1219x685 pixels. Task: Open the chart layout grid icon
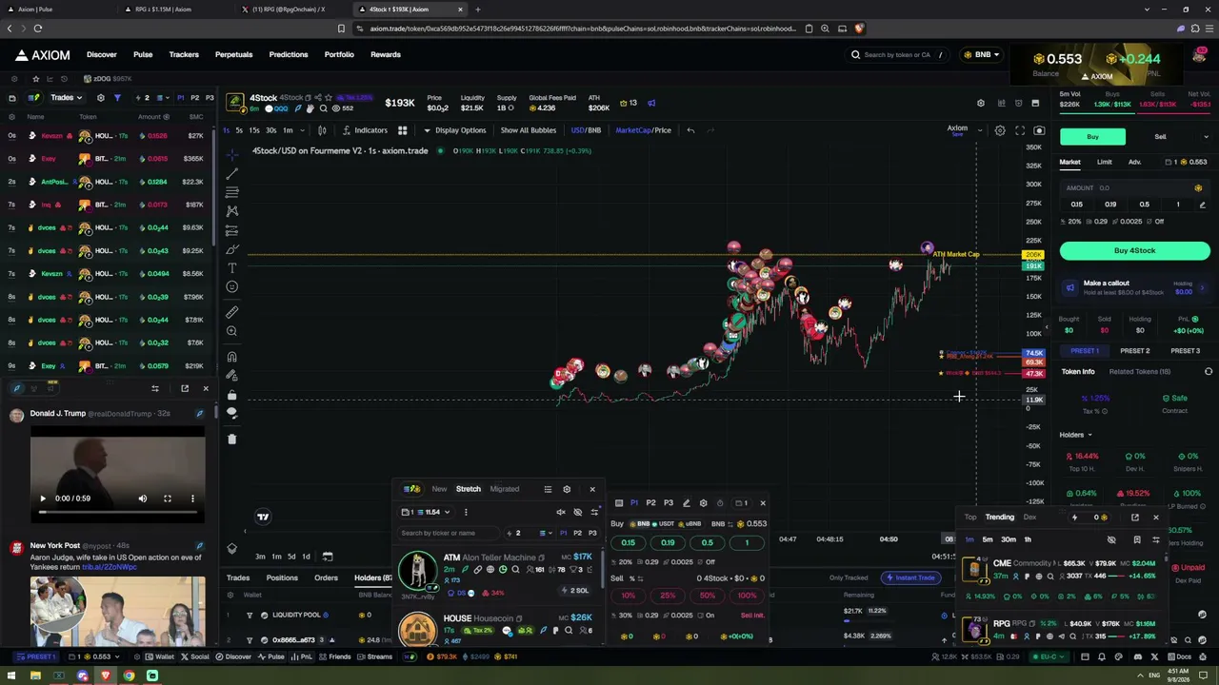(x=402, y=130)
